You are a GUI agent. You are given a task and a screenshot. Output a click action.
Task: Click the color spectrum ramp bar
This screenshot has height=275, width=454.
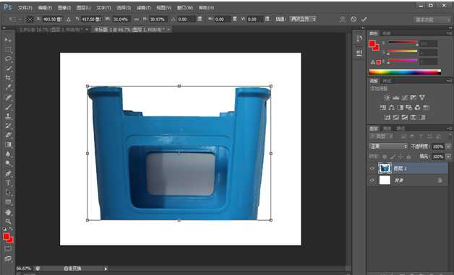point(405,72)
